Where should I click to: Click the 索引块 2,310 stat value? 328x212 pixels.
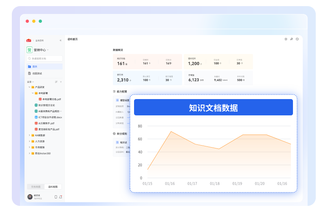point(123,80)
